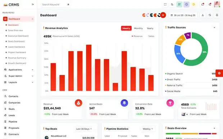Screen dimensions: 223x139
Task: Expand the Applications menu
Action: [x=19, y=70]
